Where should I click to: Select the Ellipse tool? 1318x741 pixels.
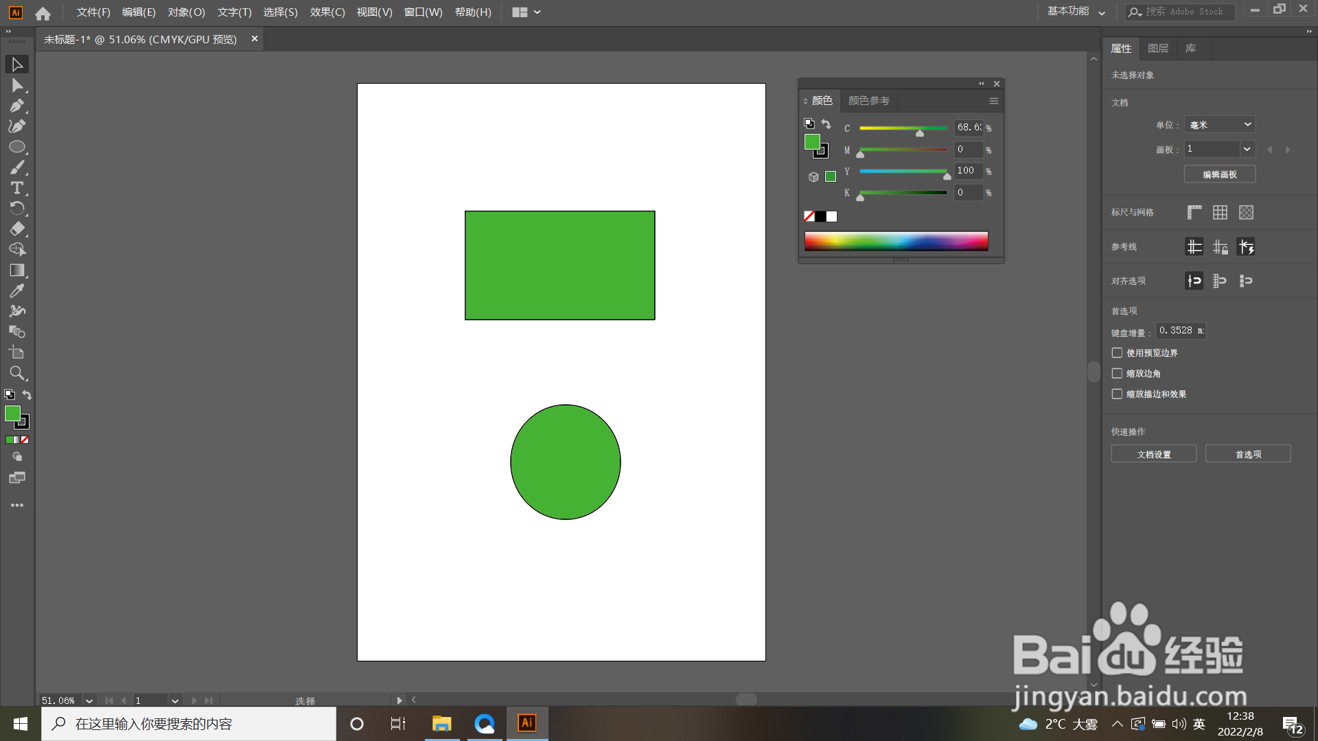pyautogui.click(x=17, y=147)
